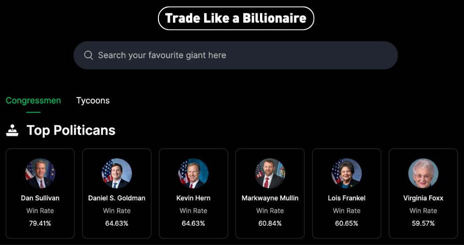Open the Daniel S. Goldman name link

click(117, 198)
